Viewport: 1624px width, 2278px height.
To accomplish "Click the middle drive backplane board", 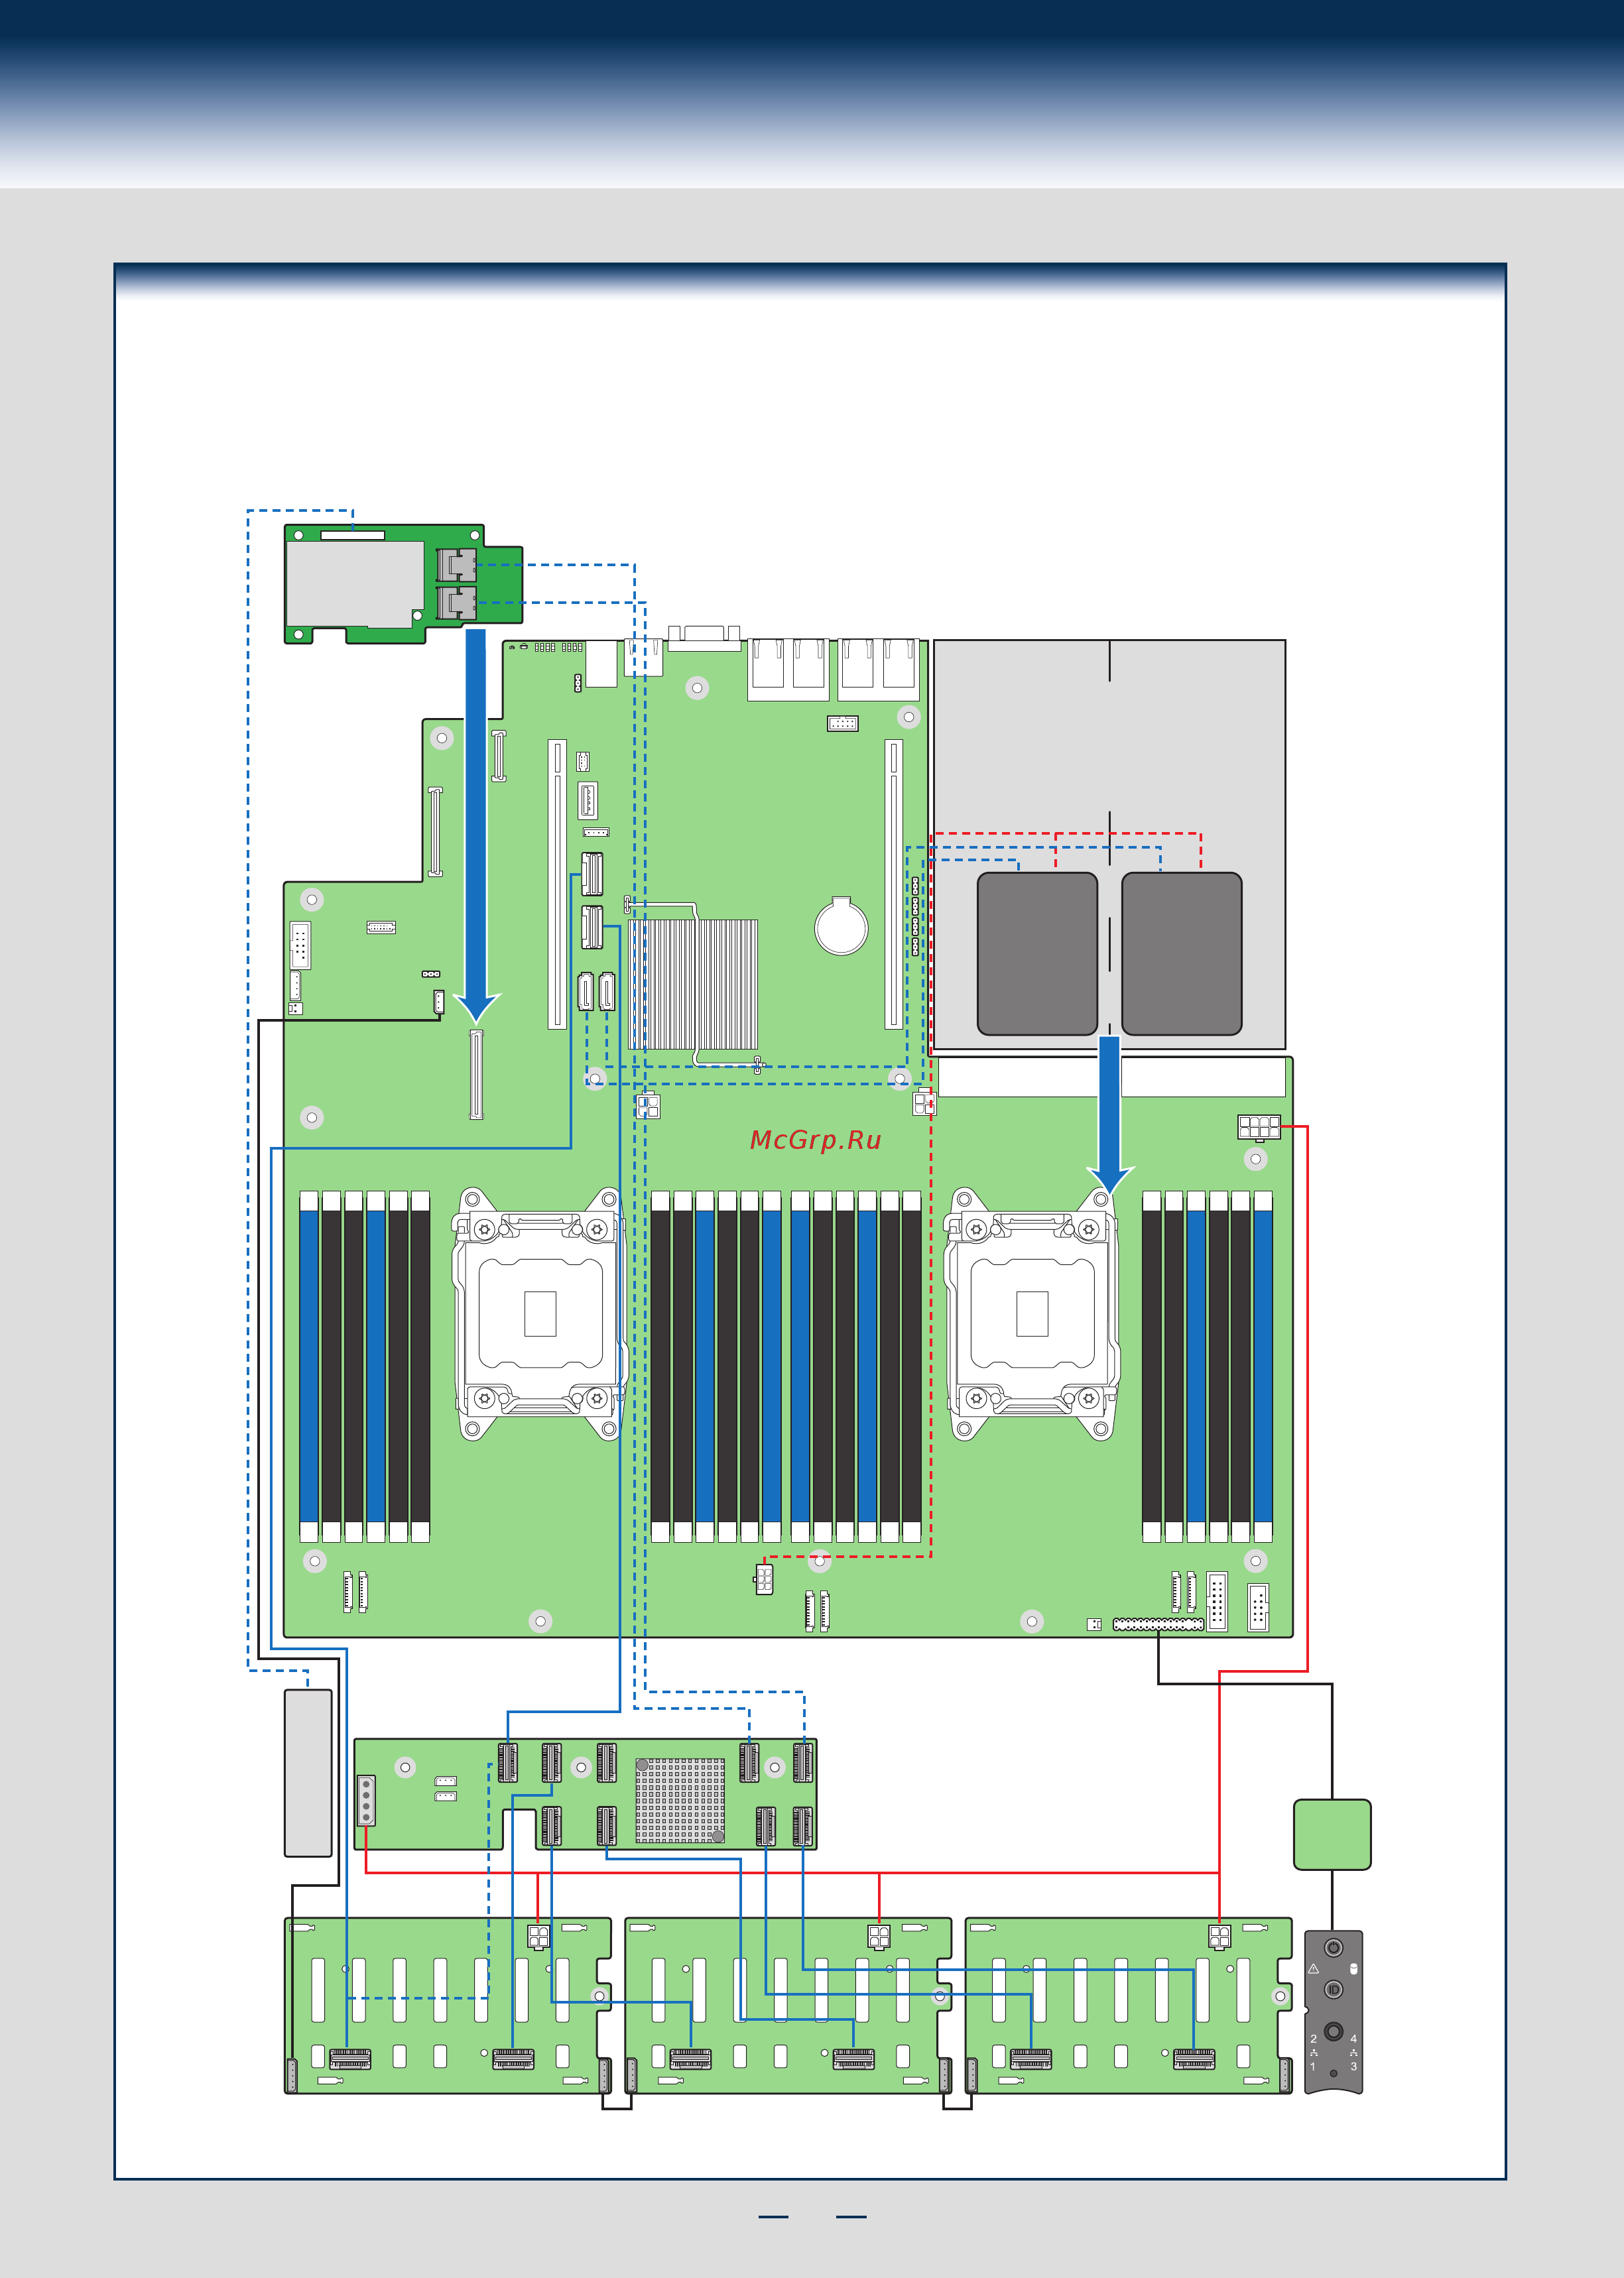I will coord(788,2005).
